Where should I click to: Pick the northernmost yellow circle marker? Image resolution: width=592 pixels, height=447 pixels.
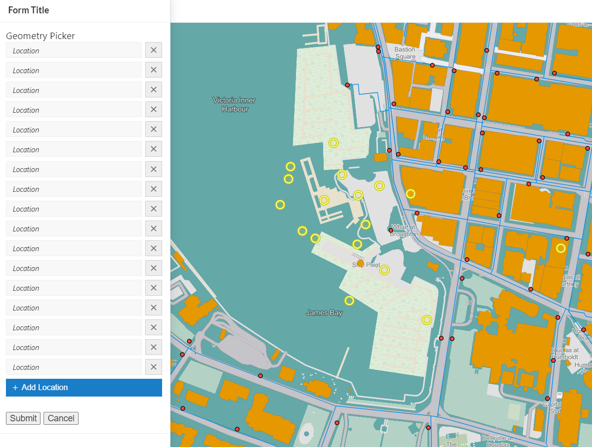tap(334, 143)
